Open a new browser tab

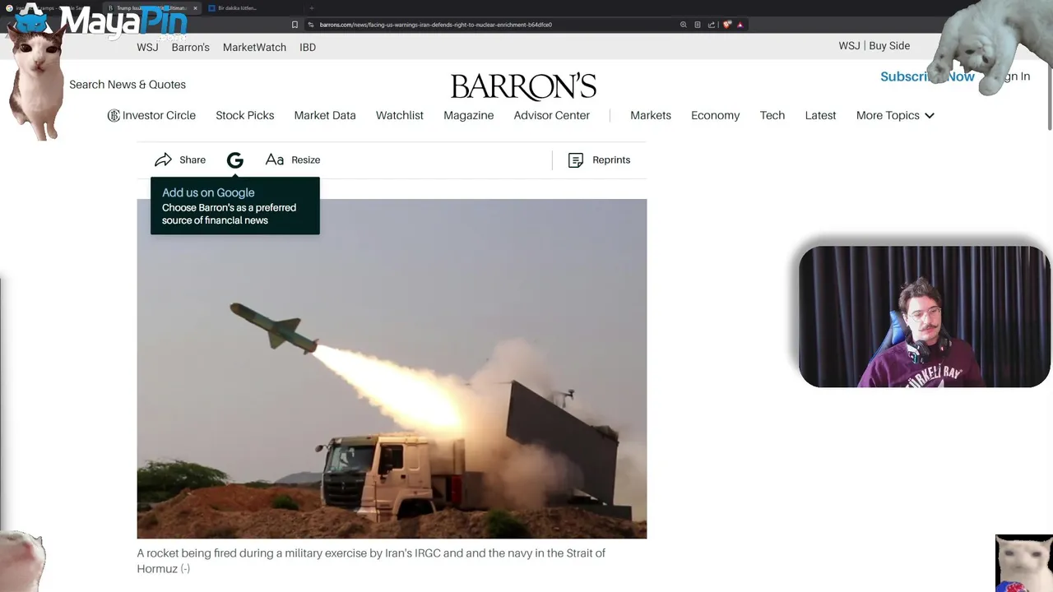click(311, 8)
